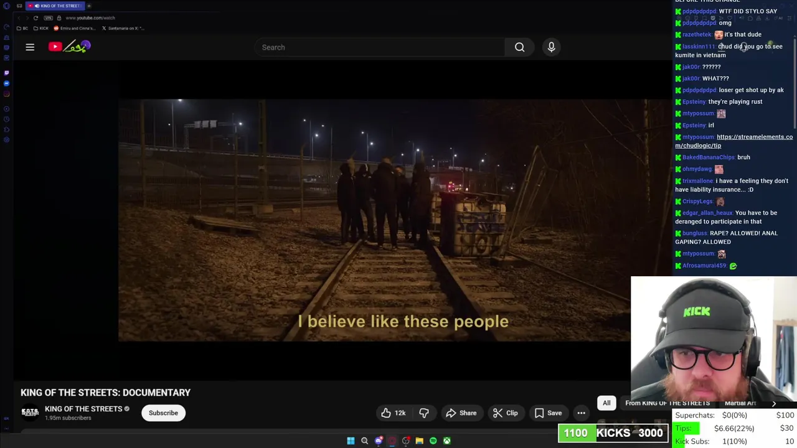Open history clock in browser sidebar
The image size is (797, 448).
6,119
